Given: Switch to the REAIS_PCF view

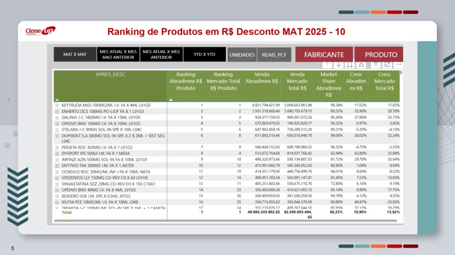Looking at the screenshot, I should click(274, 55).
